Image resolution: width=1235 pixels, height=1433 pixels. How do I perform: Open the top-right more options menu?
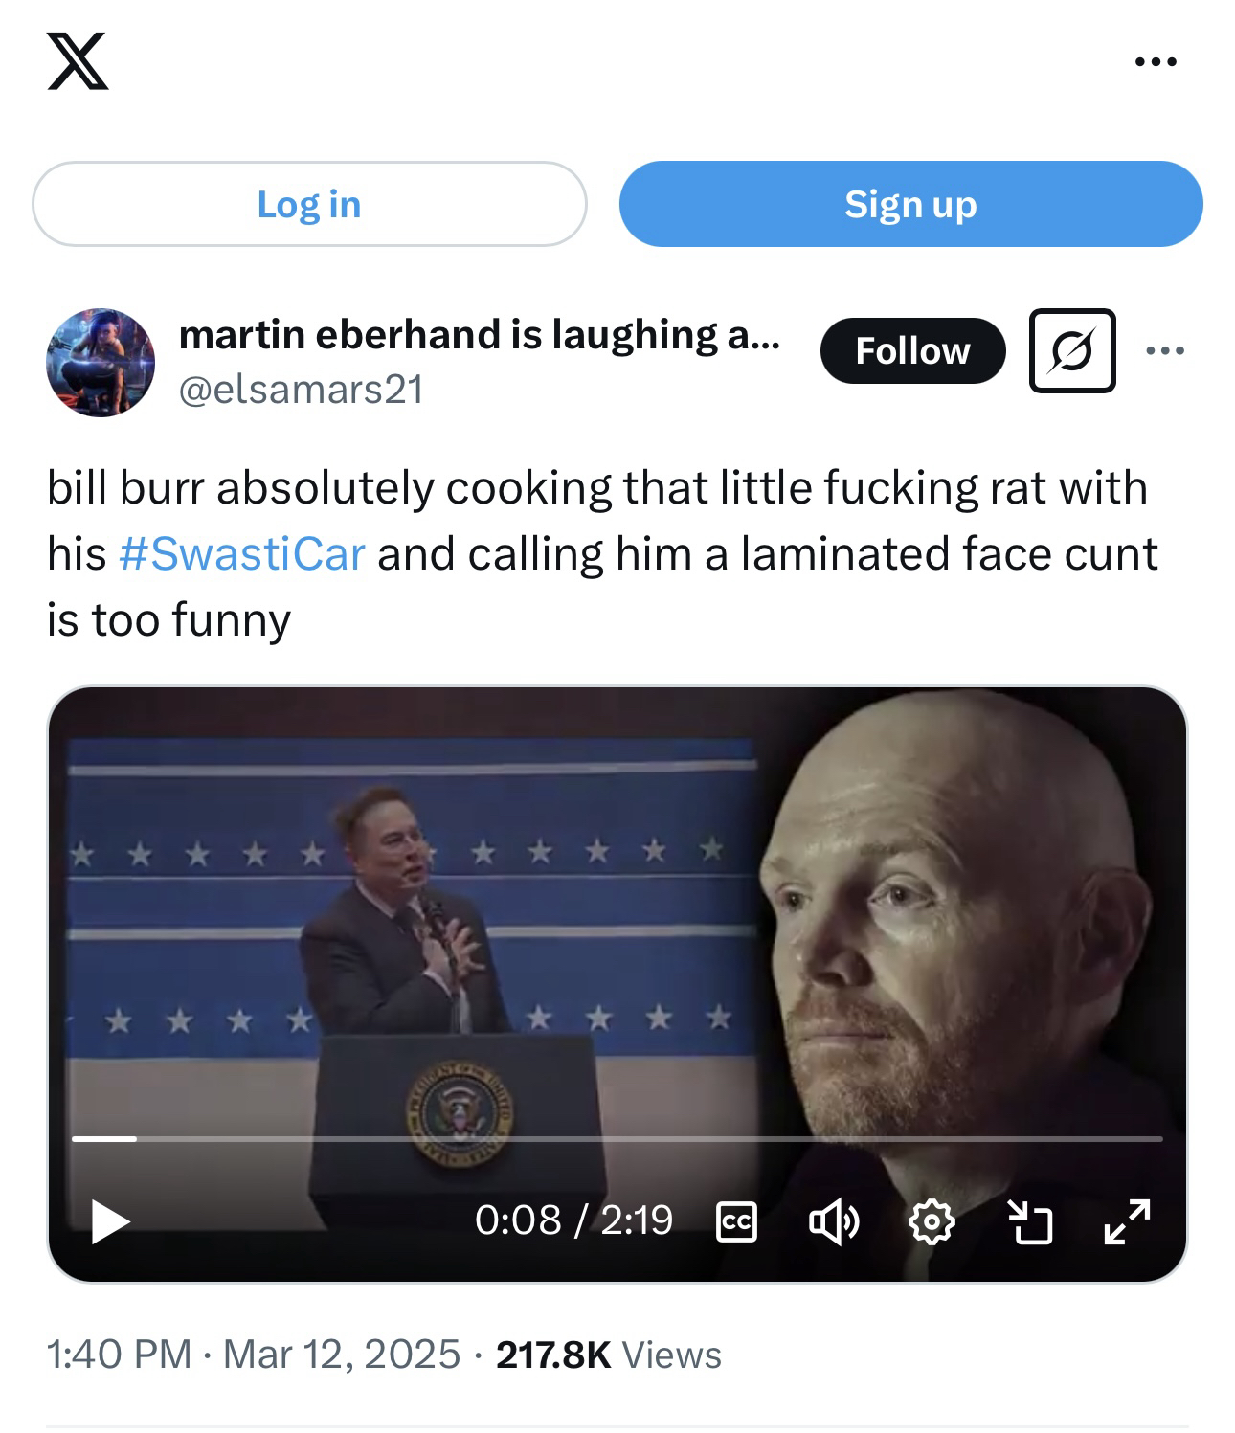(x=1156, y=62)
